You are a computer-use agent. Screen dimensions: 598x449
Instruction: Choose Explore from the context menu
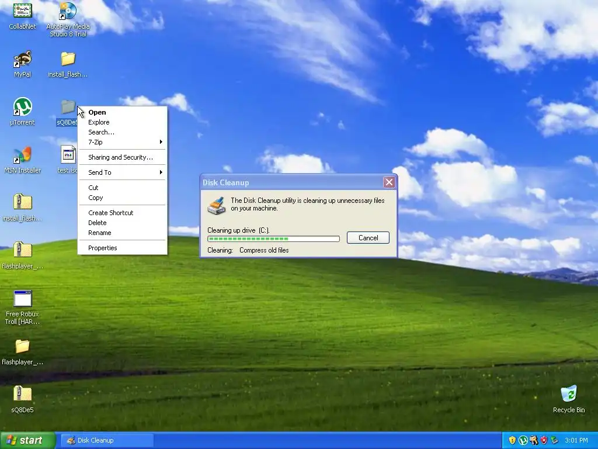(x=123, y=122)
